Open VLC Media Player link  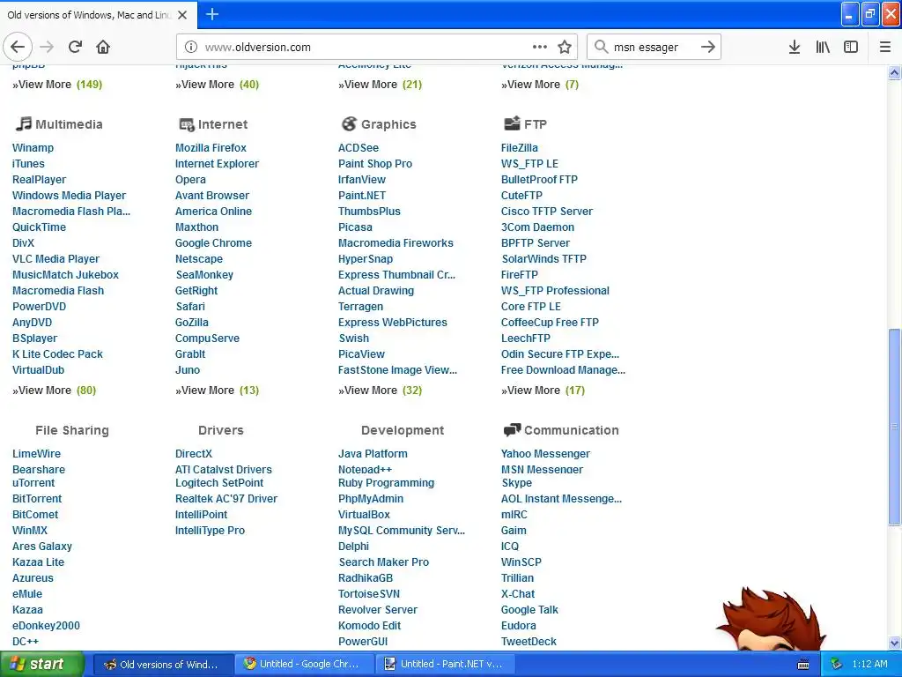coord(55,259)
